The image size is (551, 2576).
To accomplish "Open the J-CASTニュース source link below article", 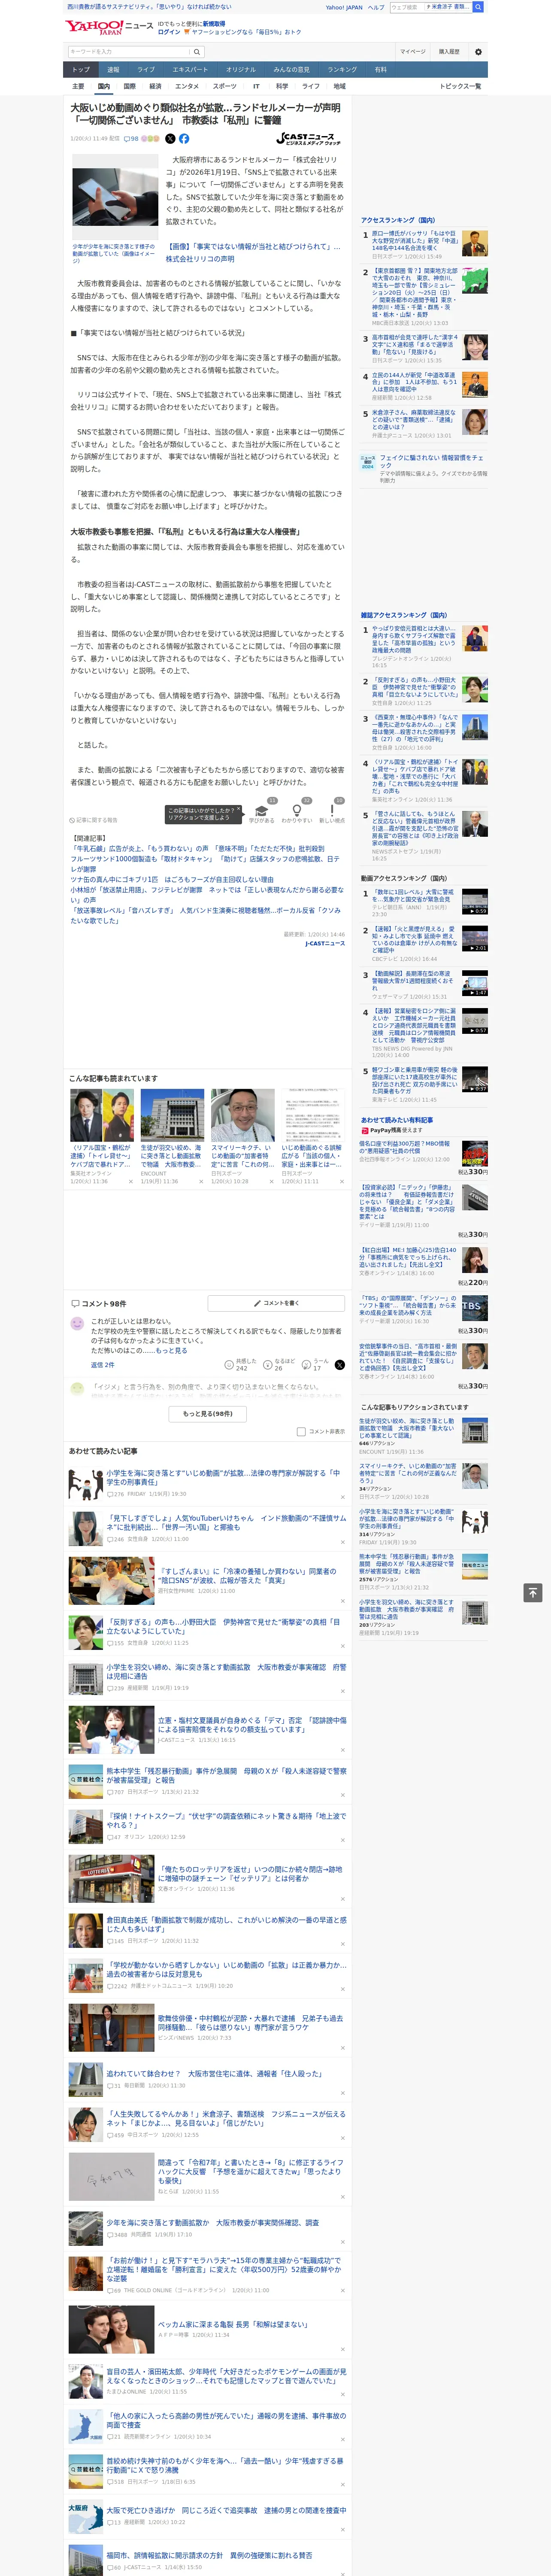I will tap(324, 943).
